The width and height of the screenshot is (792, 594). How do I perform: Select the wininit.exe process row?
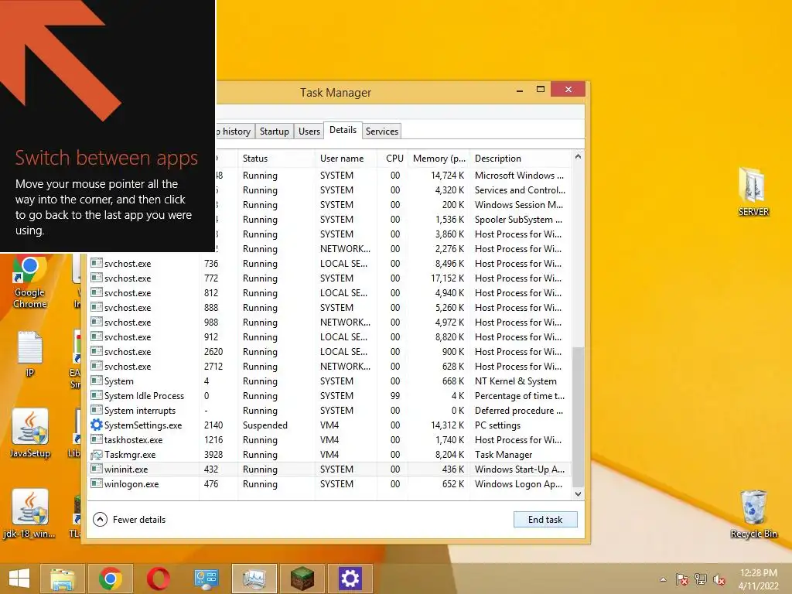pos(329,469)
